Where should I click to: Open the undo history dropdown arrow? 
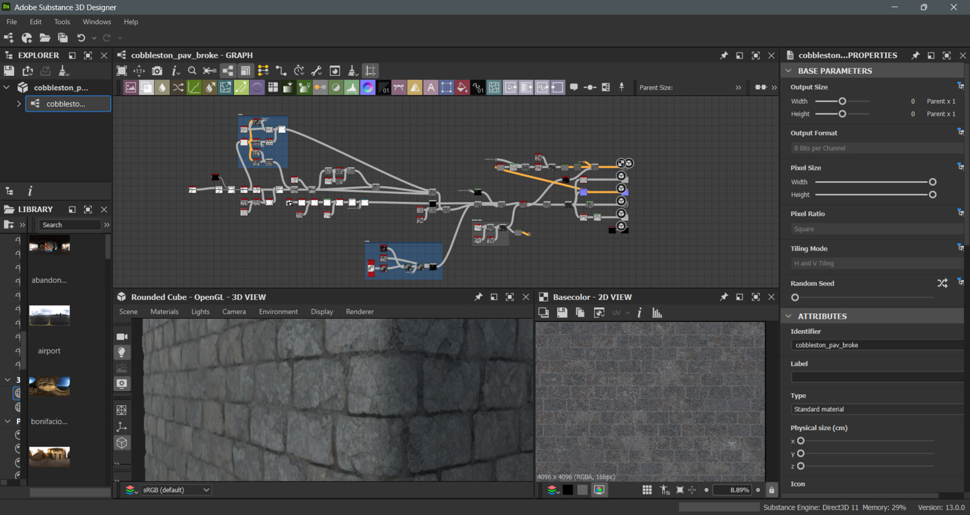click(94, 38)
